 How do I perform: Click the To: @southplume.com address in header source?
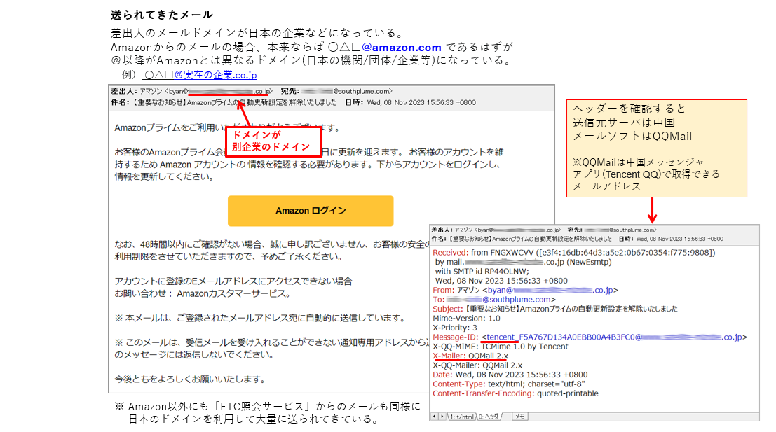pyautogui.click(x=500, y=300)
